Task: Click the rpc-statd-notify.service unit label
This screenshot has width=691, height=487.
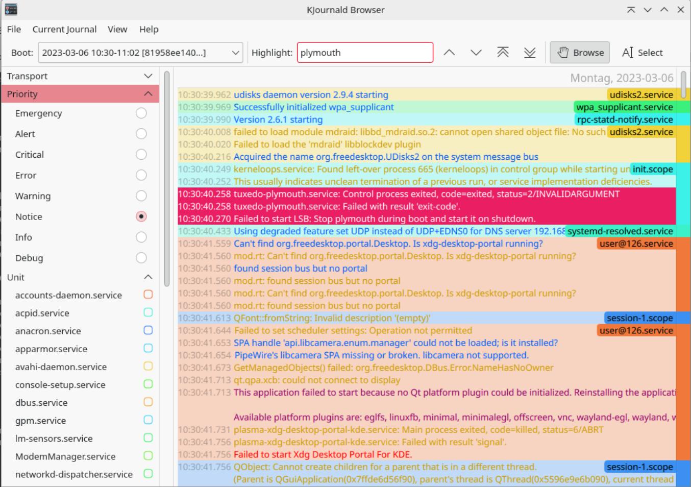Action: click(625, 119)
